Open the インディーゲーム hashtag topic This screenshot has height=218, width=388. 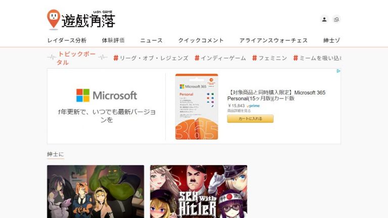point(220,58)
